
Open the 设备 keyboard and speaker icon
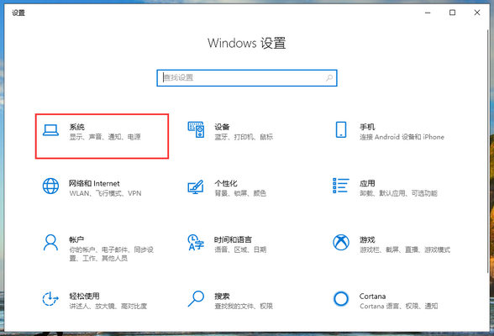[196, 129]
